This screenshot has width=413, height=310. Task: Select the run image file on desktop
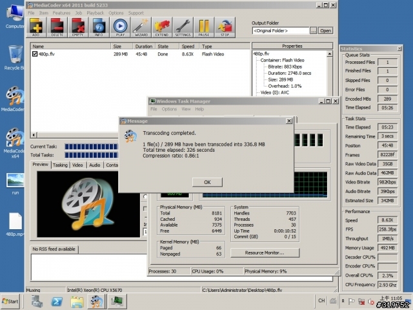[x=15, y=183]
